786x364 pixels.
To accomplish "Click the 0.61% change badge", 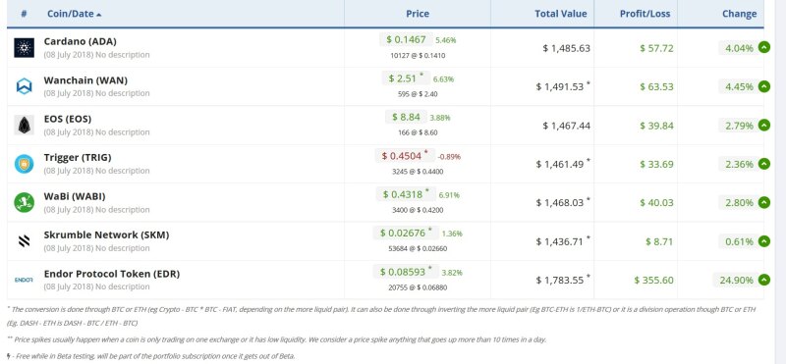I will coord(739,241).
